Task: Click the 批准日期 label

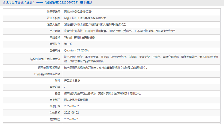Action: pyautogui.click(x=55, y=106)
